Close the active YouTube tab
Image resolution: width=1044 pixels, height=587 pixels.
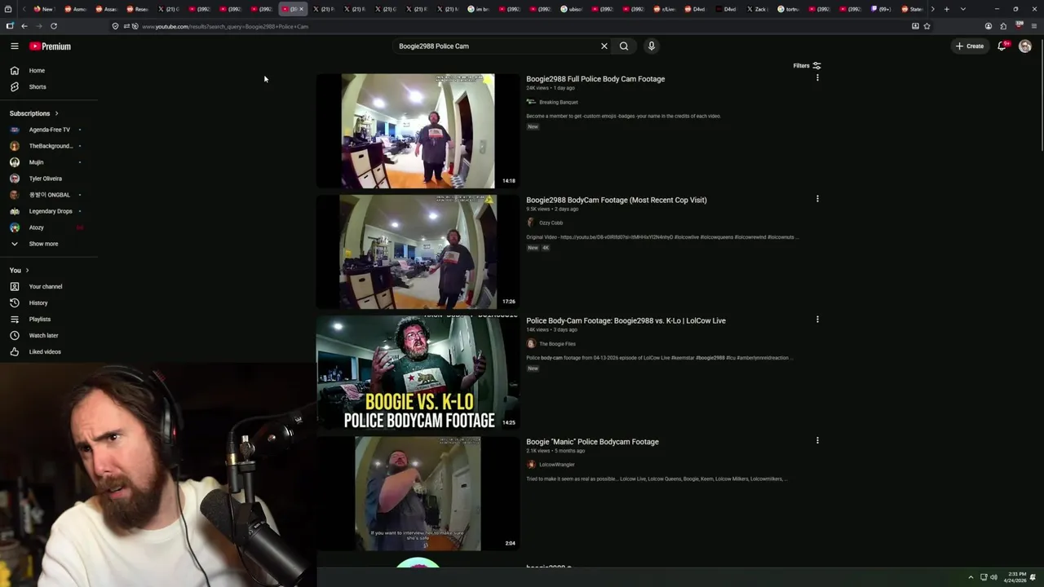[x=301, y=9]
